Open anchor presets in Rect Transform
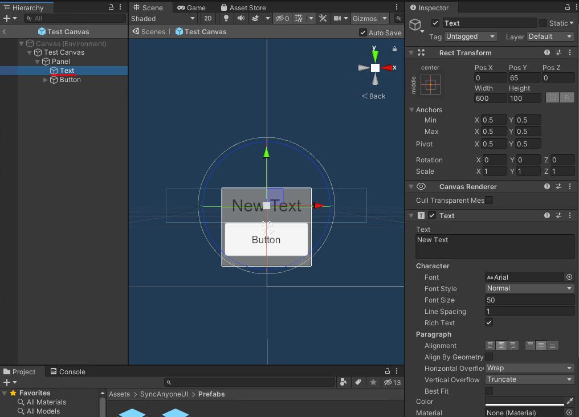The width and height of the screenshot is (579, 417). tap(431, 85)
